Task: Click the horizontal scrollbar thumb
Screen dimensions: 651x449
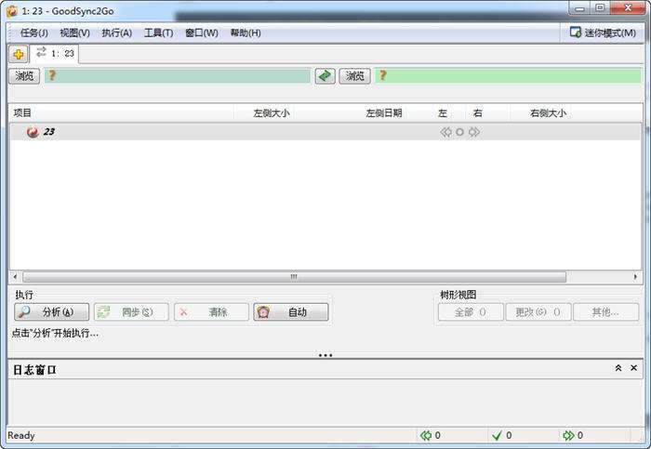Action: (294, 277)
